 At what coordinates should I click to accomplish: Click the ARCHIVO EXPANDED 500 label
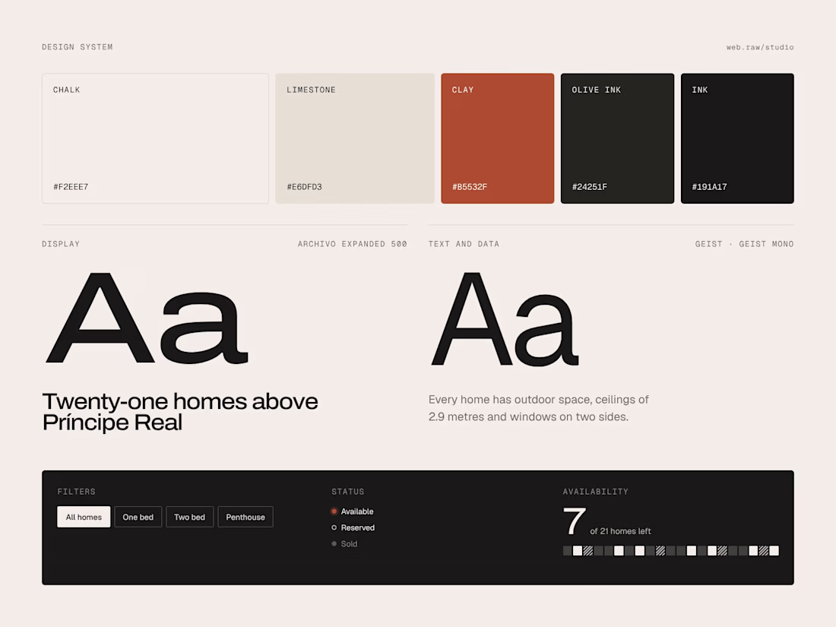[x=353, y=244]
